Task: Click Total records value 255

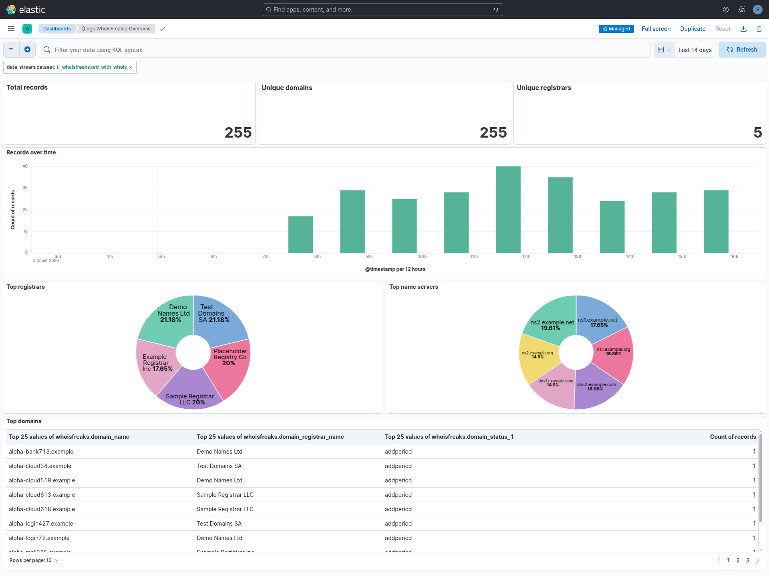Action: 238,132
